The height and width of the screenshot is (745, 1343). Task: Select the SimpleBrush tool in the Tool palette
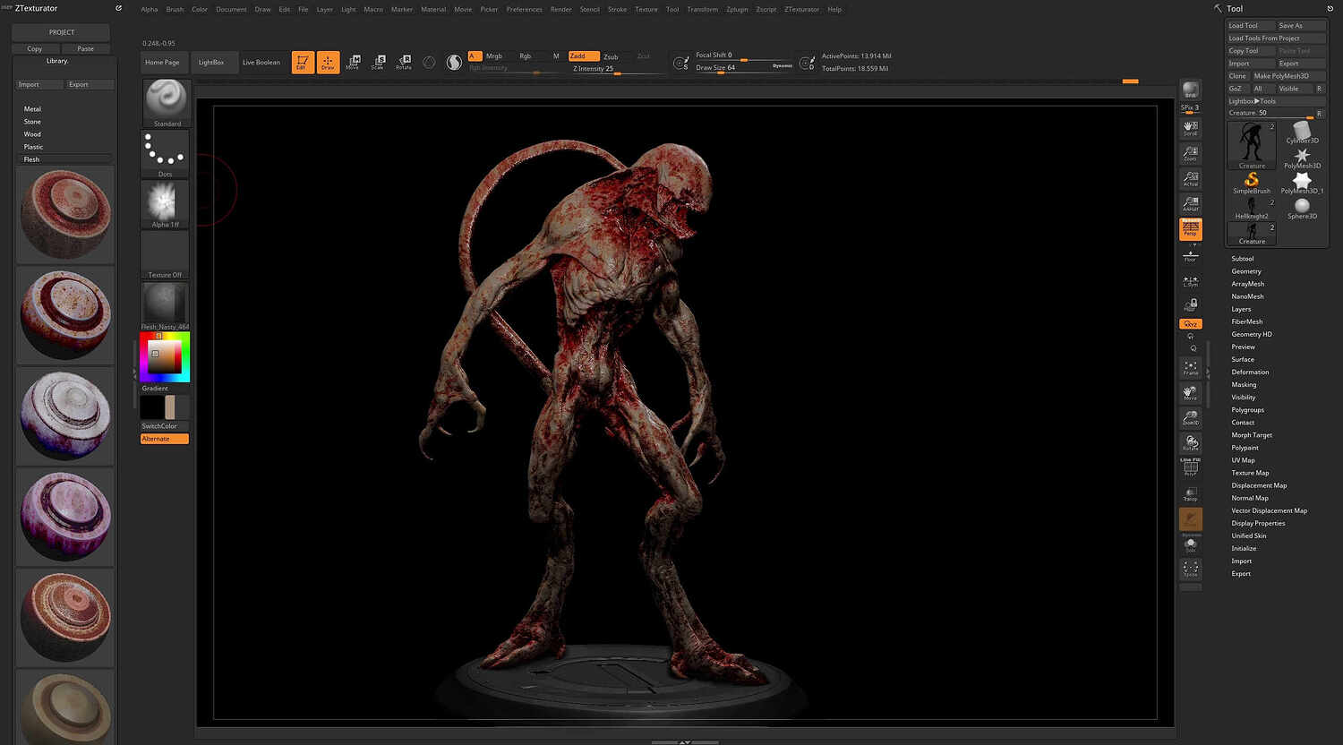pos(1251,182)
